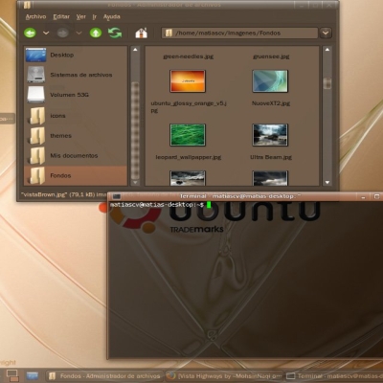
Task: Click the NuoveXT2.jpg file name label
Action: (271, 103)
